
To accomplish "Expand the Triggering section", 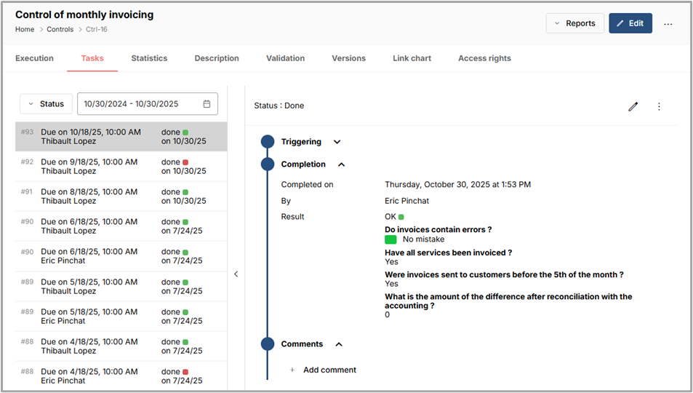I will [337, 142].
